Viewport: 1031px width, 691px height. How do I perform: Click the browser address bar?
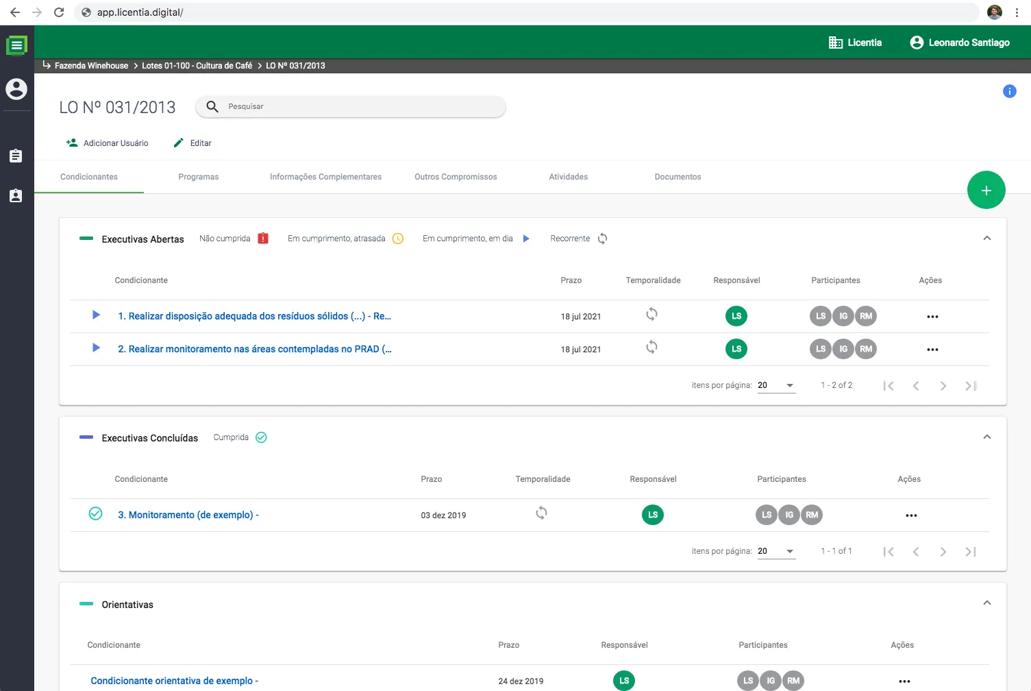tap(526, 12)
